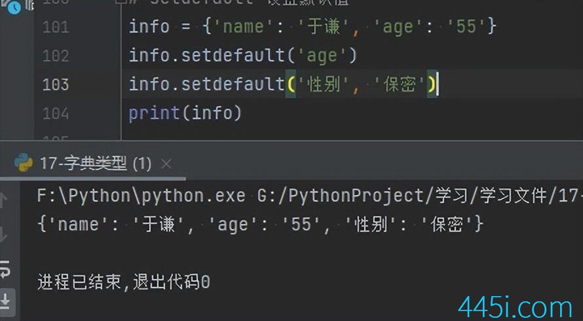The width and height of the screenshot is (583, 321).
Task: Click the scroll-to-end icon in run panel
Action: [x=6, y=300]
